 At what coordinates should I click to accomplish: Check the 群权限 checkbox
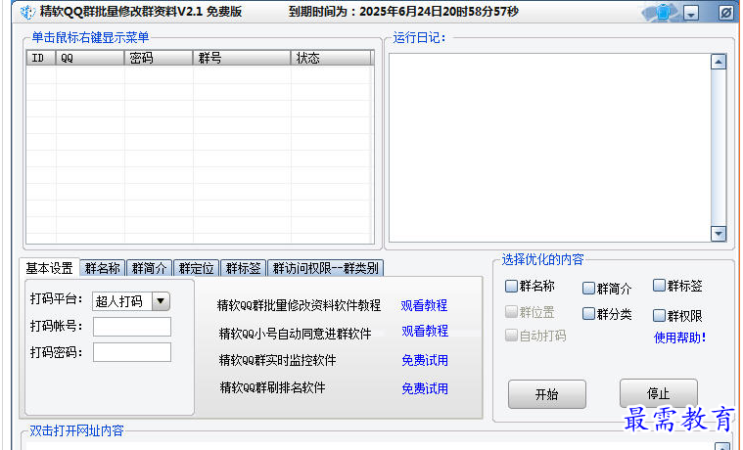tap(659, 315)
